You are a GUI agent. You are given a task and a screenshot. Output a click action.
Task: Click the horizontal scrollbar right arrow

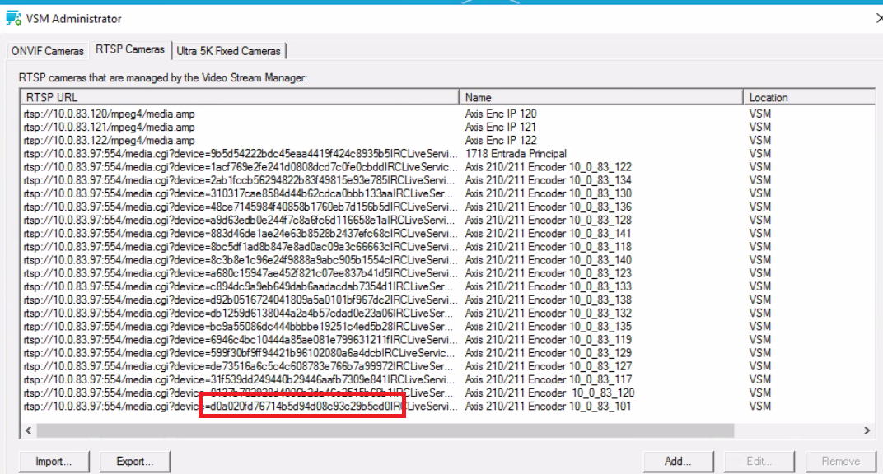(867, 430)
